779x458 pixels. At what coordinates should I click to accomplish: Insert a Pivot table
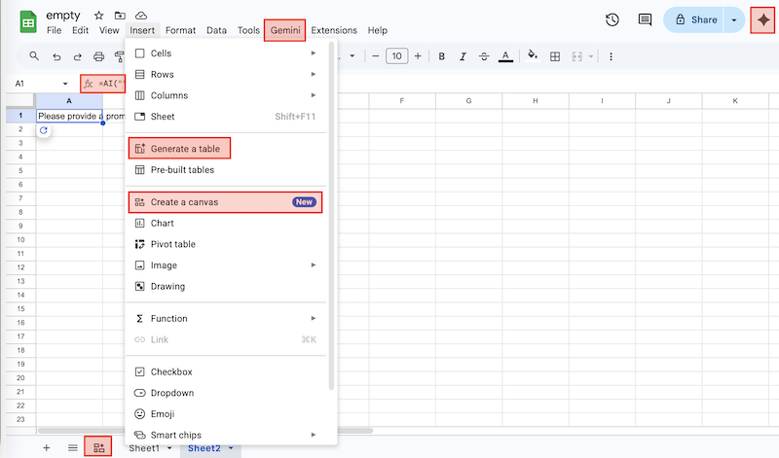point(226,244)
